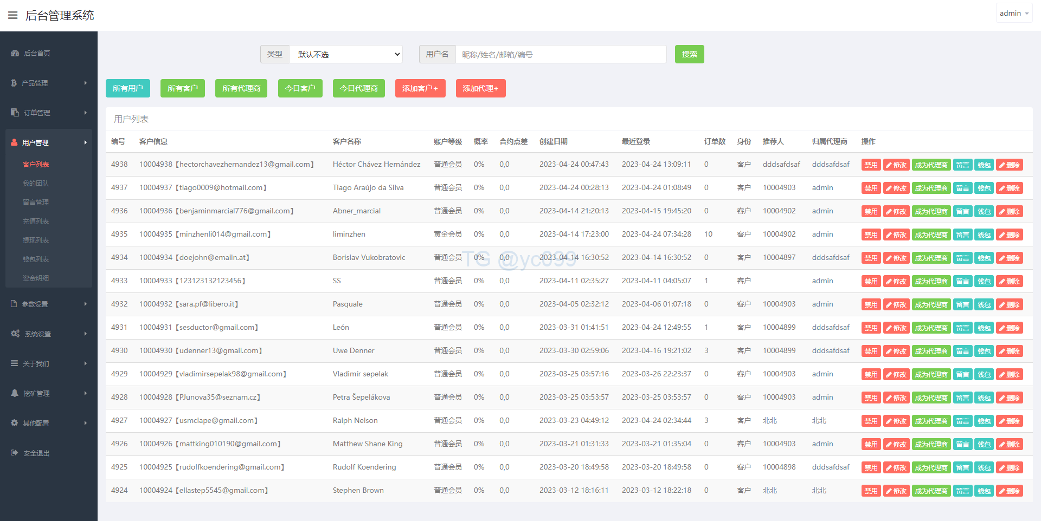Open 充值列表 in the sidebar submenu

[36, 221]
